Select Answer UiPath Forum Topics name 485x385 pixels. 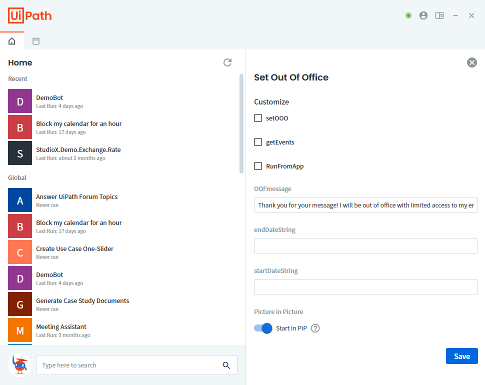(x=76, y=196)
